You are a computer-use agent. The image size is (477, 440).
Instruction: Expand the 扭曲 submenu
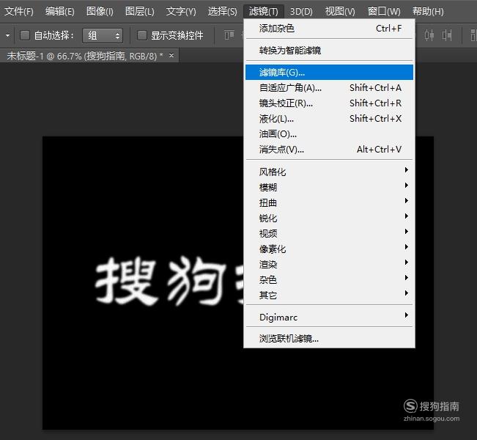click(x=330, y=202)
